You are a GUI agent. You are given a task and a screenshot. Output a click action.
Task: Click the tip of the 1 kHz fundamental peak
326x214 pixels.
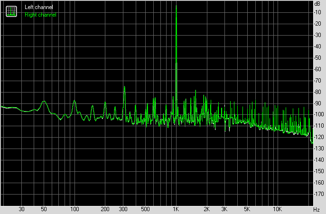point(177,6)
